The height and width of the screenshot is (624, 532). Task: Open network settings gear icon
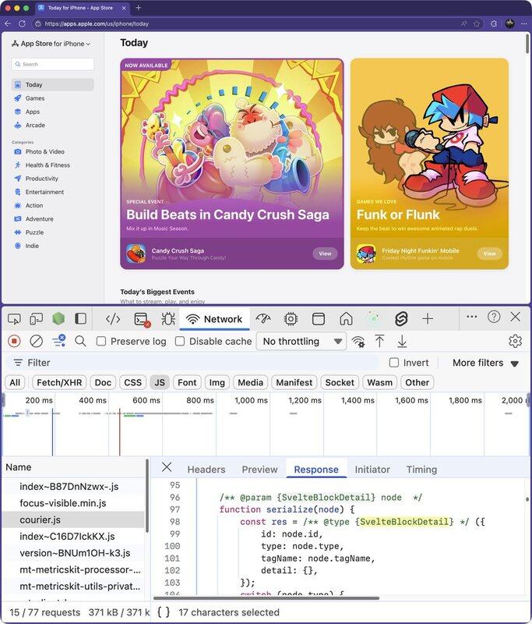(514, 341)
